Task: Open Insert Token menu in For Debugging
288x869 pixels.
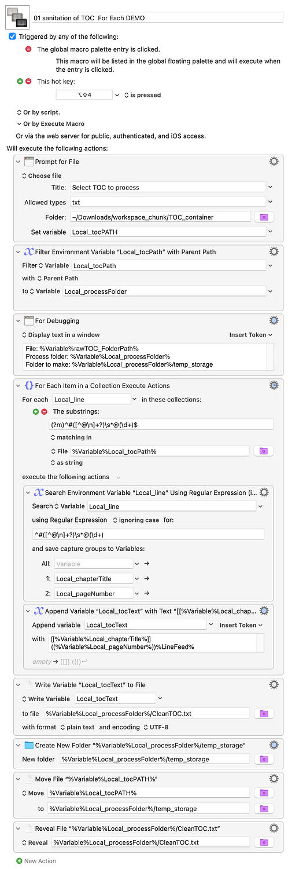Action: click(251, 334)
